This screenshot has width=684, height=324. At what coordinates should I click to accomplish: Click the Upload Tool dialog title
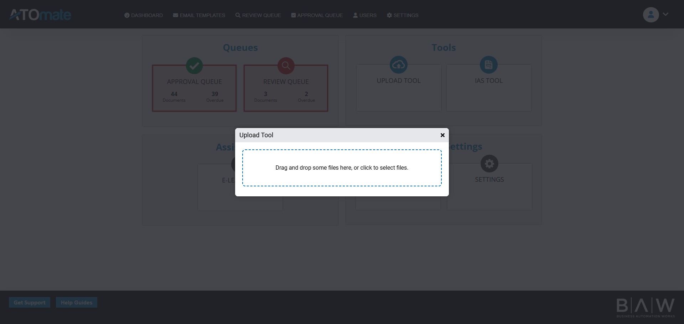tap(256, 135)
